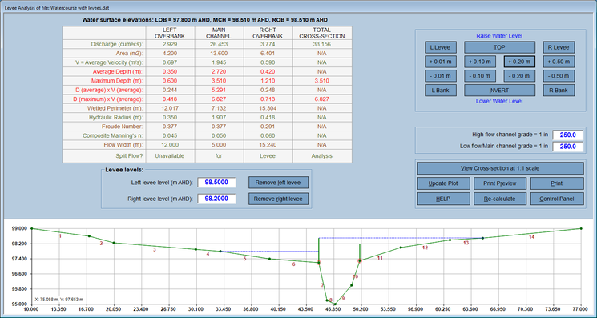Set water level to R Levee
The height and width of the screenshot is (318, 597).
[559, 47]
